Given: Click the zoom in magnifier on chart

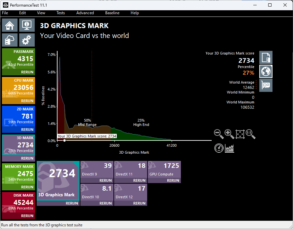Looking at the screenshot, I should tap(229, 134).
